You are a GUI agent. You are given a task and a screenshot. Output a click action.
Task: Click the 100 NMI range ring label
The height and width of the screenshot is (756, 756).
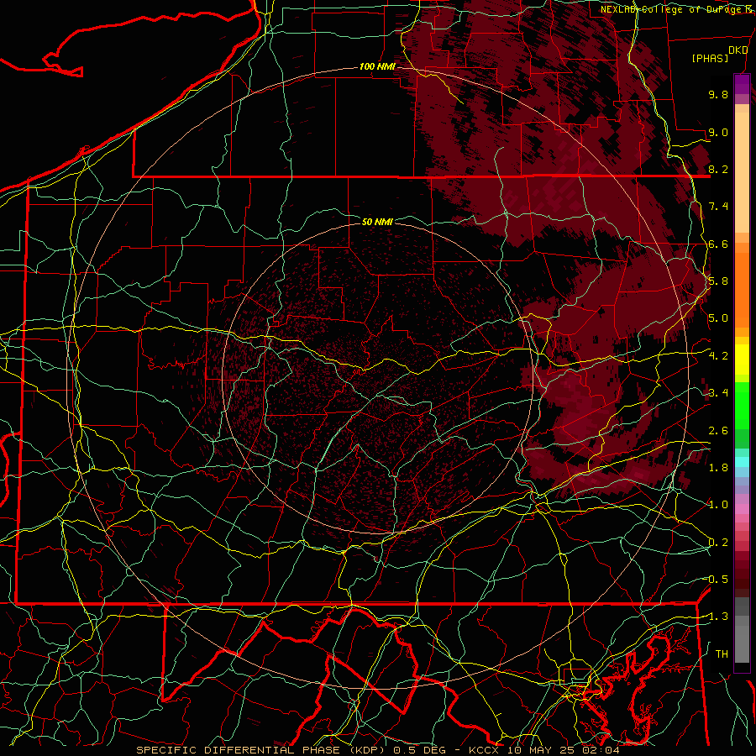pyautogui.click(x=377, y=66)
